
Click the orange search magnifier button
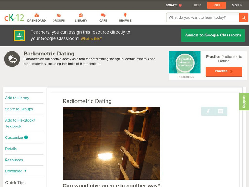point(243,17)
